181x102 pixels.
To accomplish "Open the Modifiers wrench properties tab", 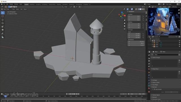I will tap(149, 75).
